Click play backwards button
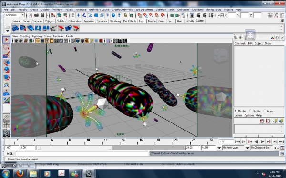The image size is (286, 178). pos(256,141)
